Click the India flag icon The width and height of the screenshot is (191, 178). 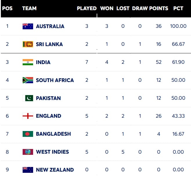[x=28, y=62]
